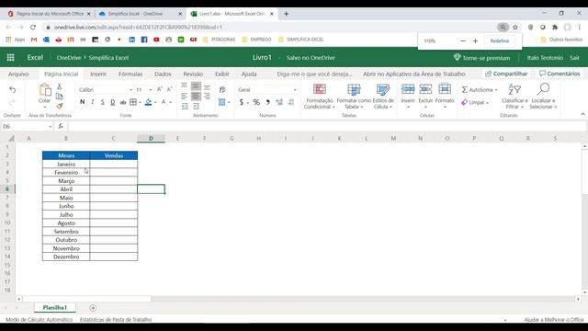
Task: Open Estilos de Célula menu
Action: click(383, 97)
